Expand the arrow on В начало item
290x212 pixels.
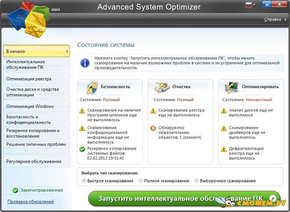(67, 51)
